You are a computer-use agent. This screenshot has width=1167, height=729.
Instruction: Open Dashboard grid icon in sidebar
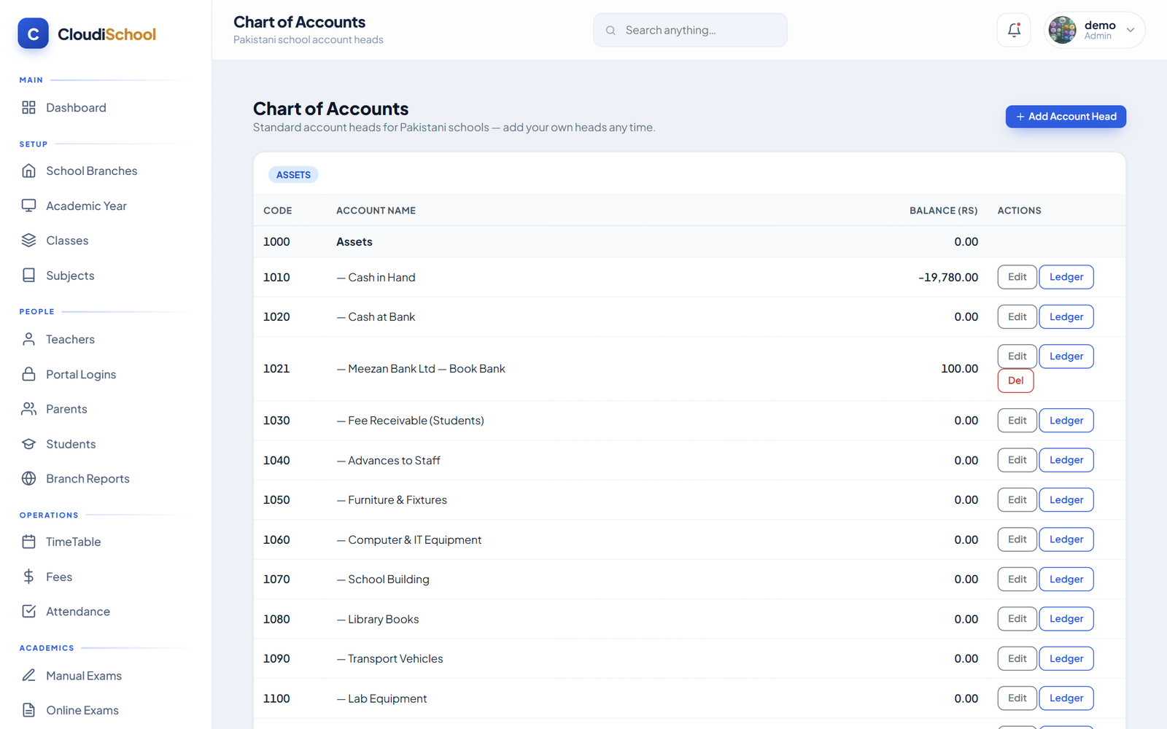[28, 108]
